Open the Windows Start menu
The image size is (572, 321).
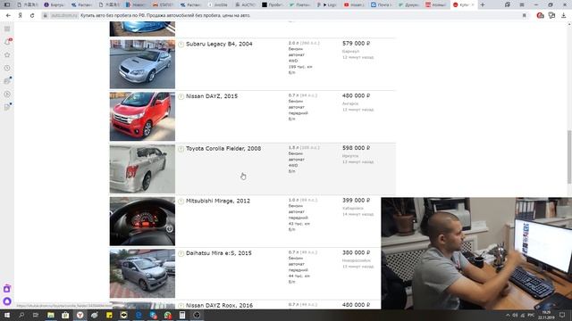point(7,315)
